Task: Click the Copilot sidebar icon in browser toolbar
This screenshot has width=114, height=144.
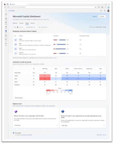Action: click(108, 7)
